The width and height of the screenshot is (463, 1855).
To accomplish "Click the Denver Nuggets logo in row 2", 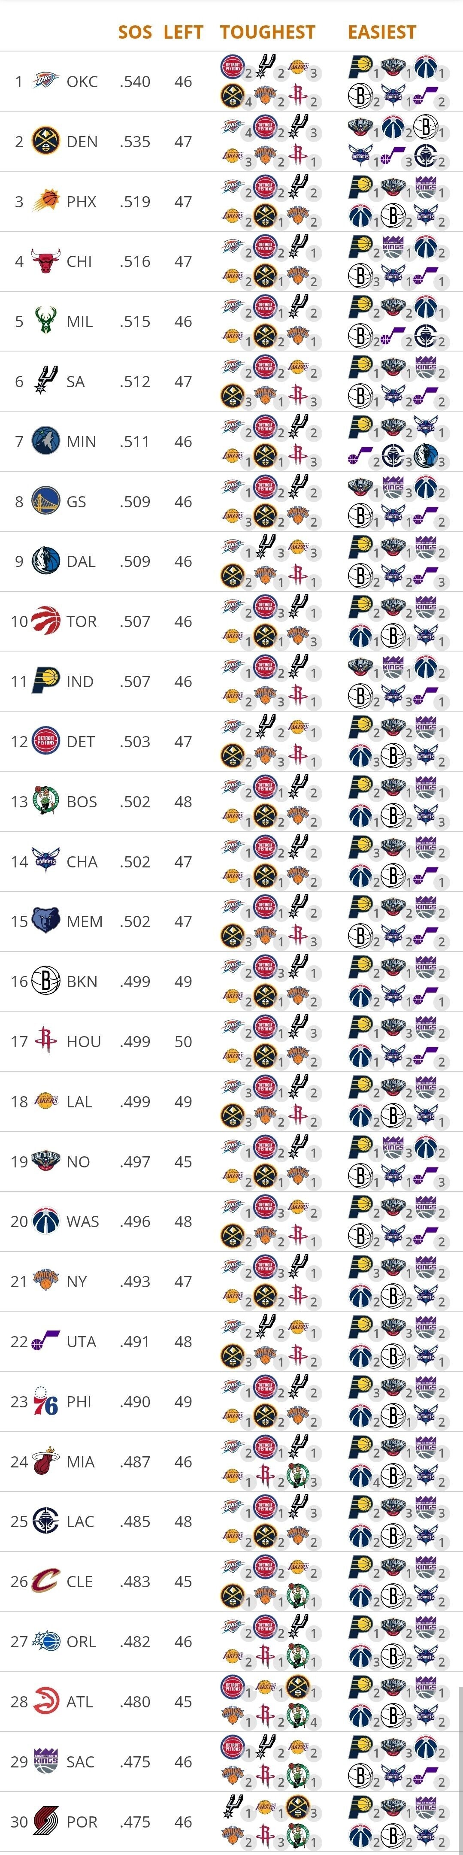I will click(45, 141).
